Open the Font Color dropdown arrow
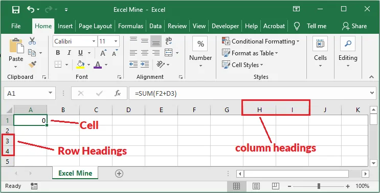Screen dimensions: 380x193 pyautogui.click(x=106, y=65)
